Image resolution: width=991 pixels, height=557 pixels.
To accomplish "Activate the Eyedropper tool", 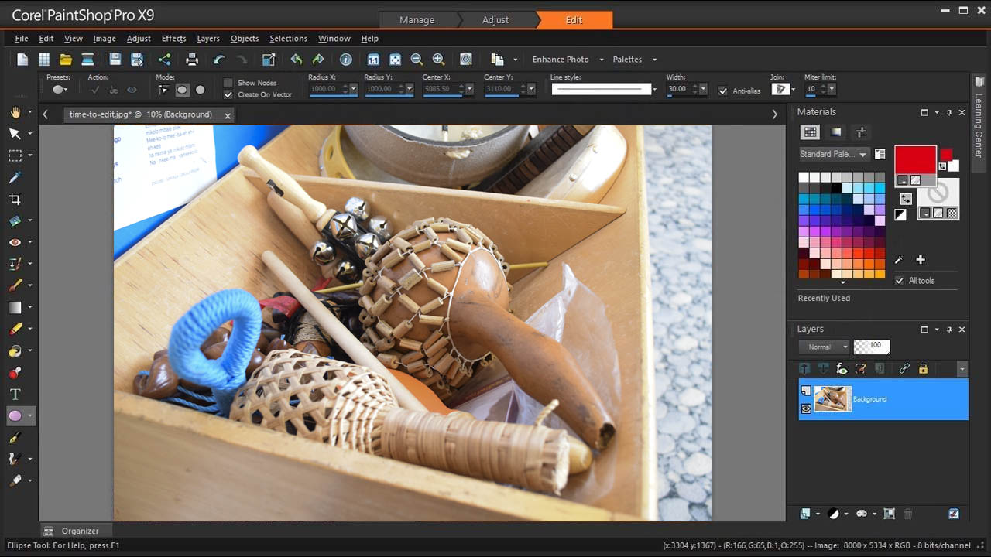I will [x=16, y=177].
